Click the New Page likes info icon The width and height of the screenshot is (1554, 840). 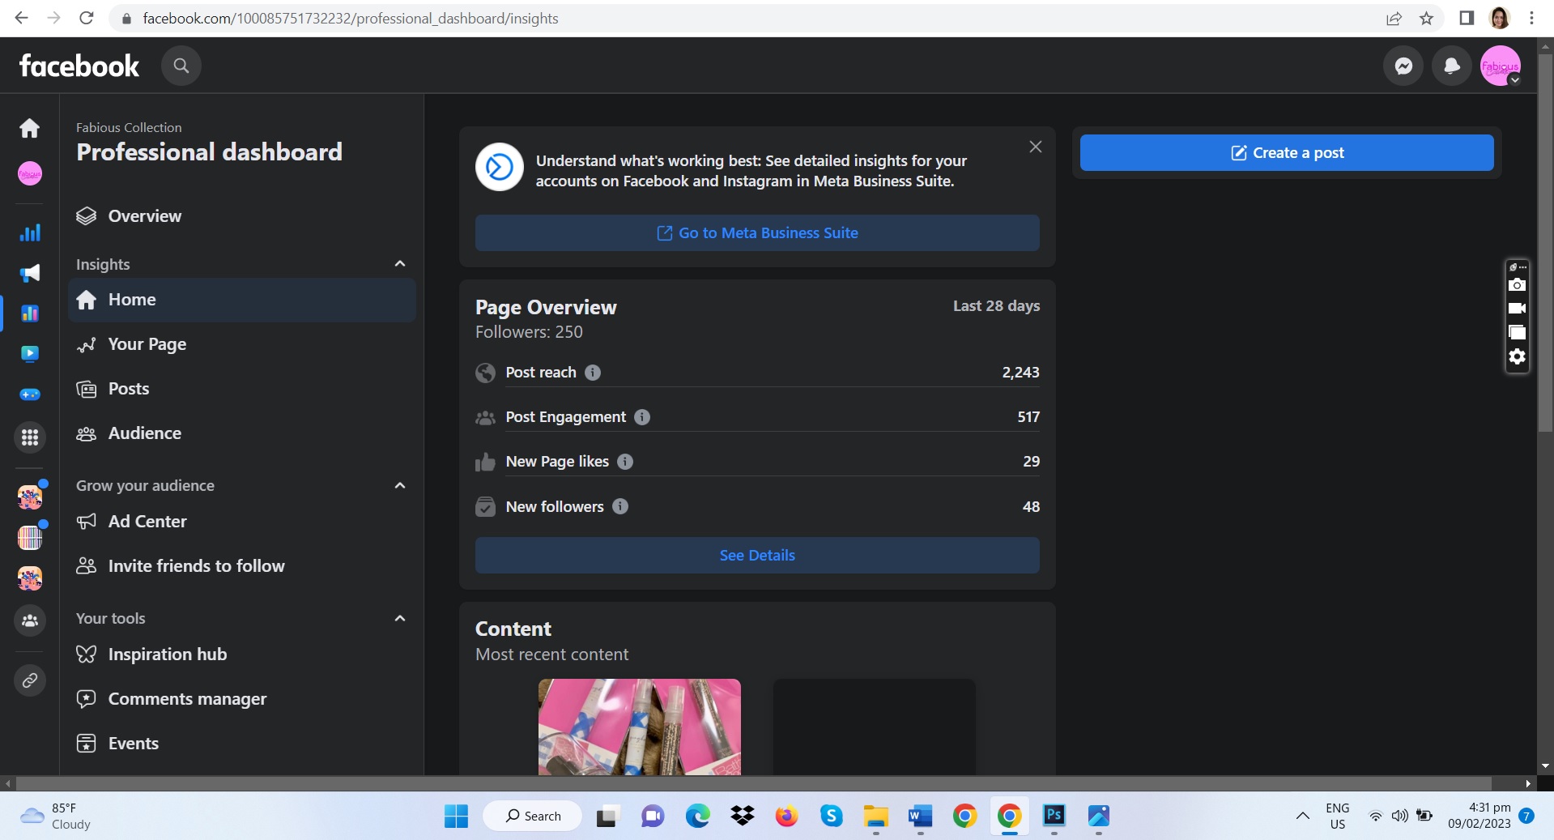coord(625,462)
